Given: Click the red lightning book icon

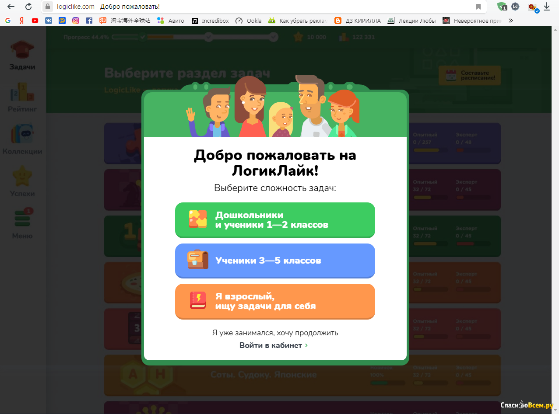Looking at the screenshot, I should tap(198, 300).
